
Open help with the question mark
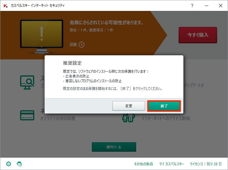(x=192, y=6)
